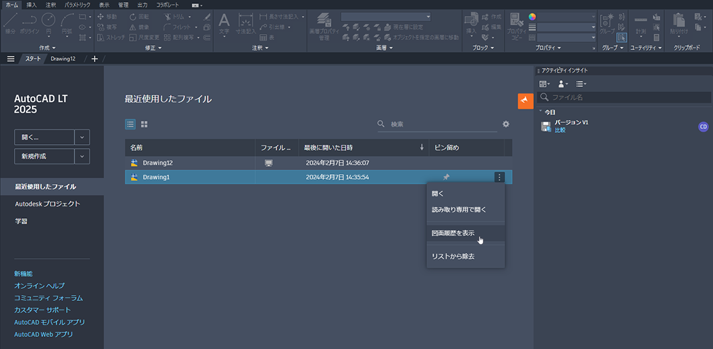713x349 pixels.
Task: Switch to the Drawing12 file tab
Action: point(63,59)
